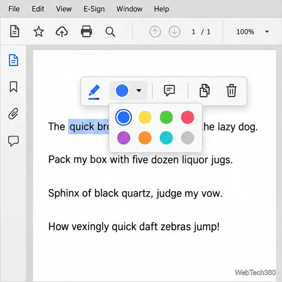
Task: Open the E-Sign menu
Action: (94, 9)
